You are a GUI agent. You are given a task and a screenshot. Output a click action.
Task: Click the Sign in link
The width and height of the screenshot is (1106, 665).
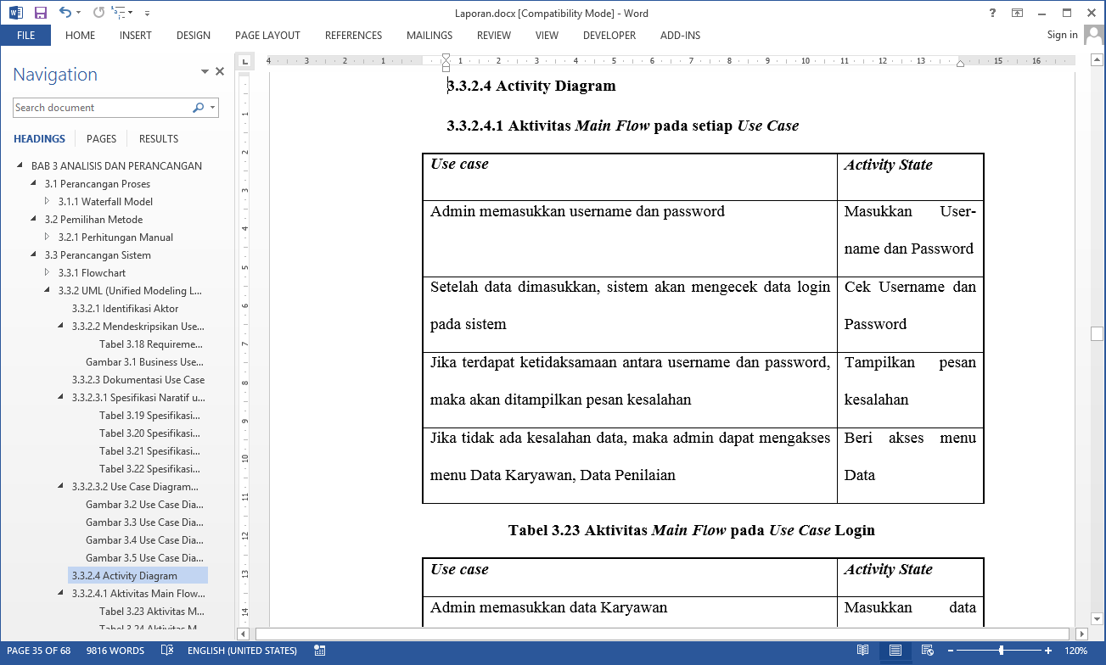[x=1062, y=35]
